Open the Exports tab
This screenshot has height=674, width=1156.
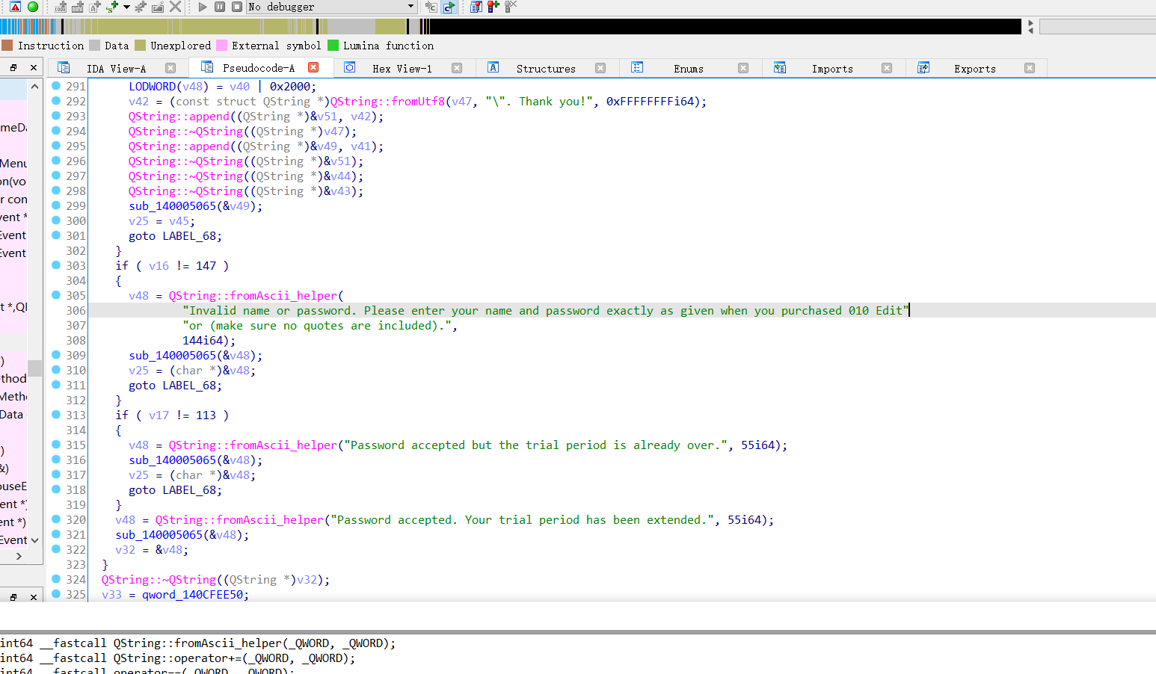(975, 69)
